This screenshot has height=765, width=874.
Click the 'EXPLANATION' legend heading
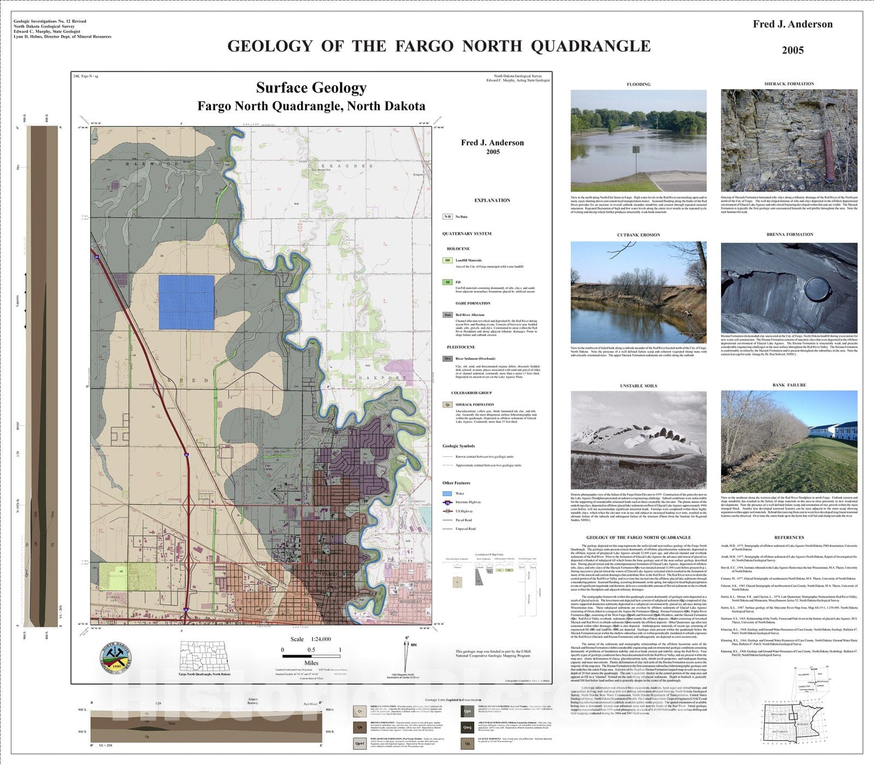point(492,201)
